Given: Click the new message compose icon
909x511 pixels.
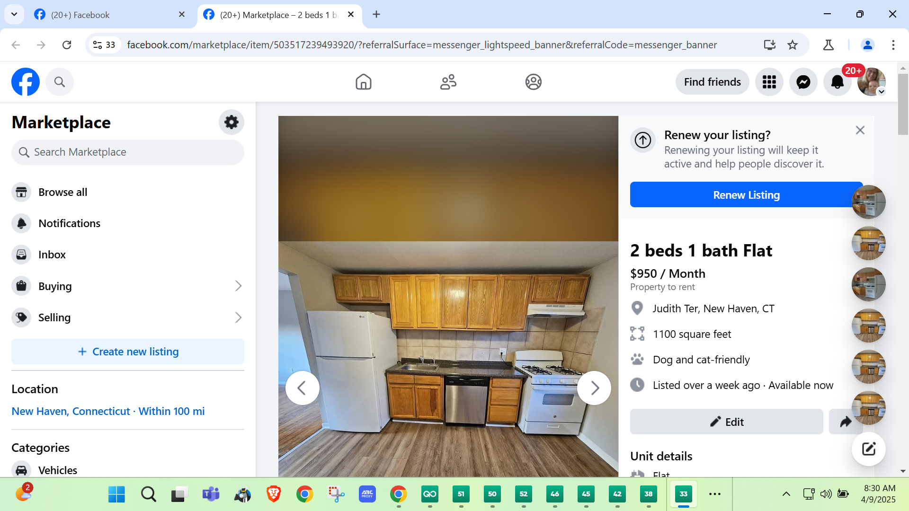Looking at the screenshot, I should tap(868, 449).
